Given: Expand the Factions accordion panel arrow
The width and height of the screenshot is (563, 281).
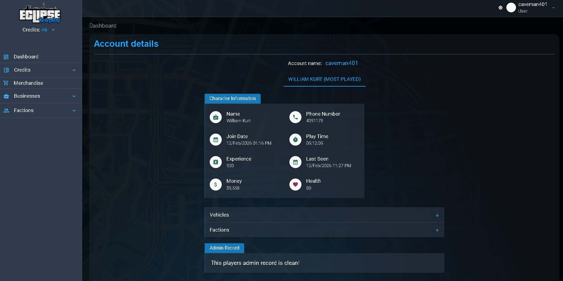Looking at the screenshot, I should (437, 230).
